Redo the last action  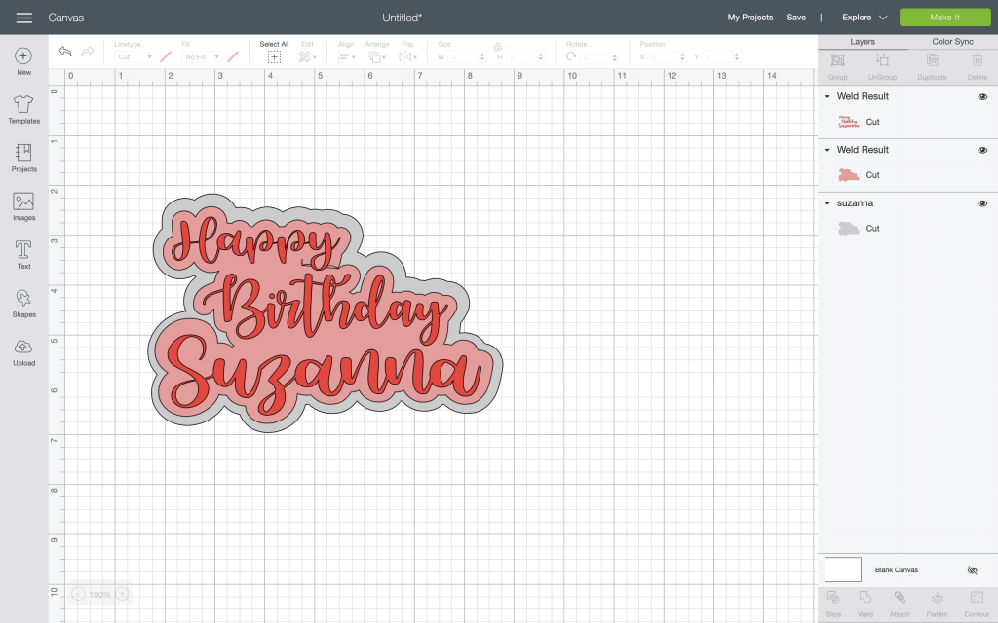[x=87, y=52]
